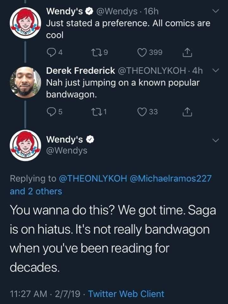The width and height of the screenshot is (228, 304).
Task: Open Derek Frederick's name link
Action: (81, 71)
